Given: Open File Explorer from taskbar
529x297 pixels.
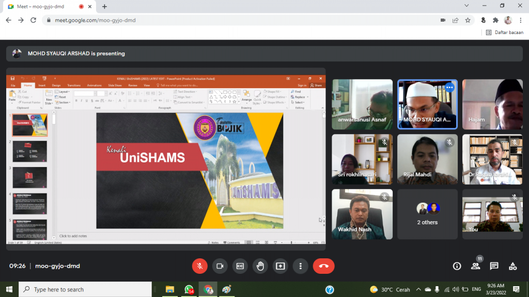Looking at the screenshot, I should [x=169, y=289].
